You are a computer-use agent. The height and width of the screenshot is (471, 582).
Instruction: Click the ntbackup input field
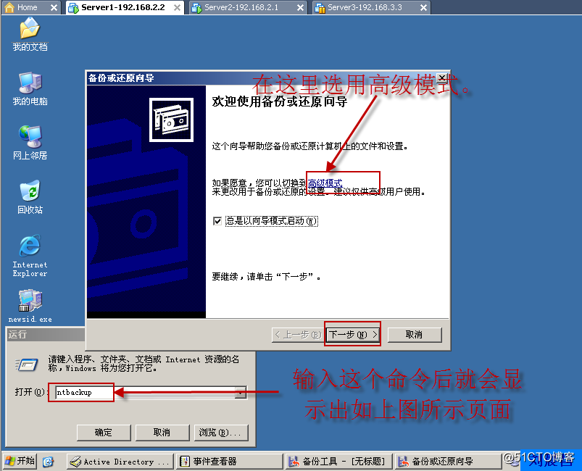(x=145, y=392)
